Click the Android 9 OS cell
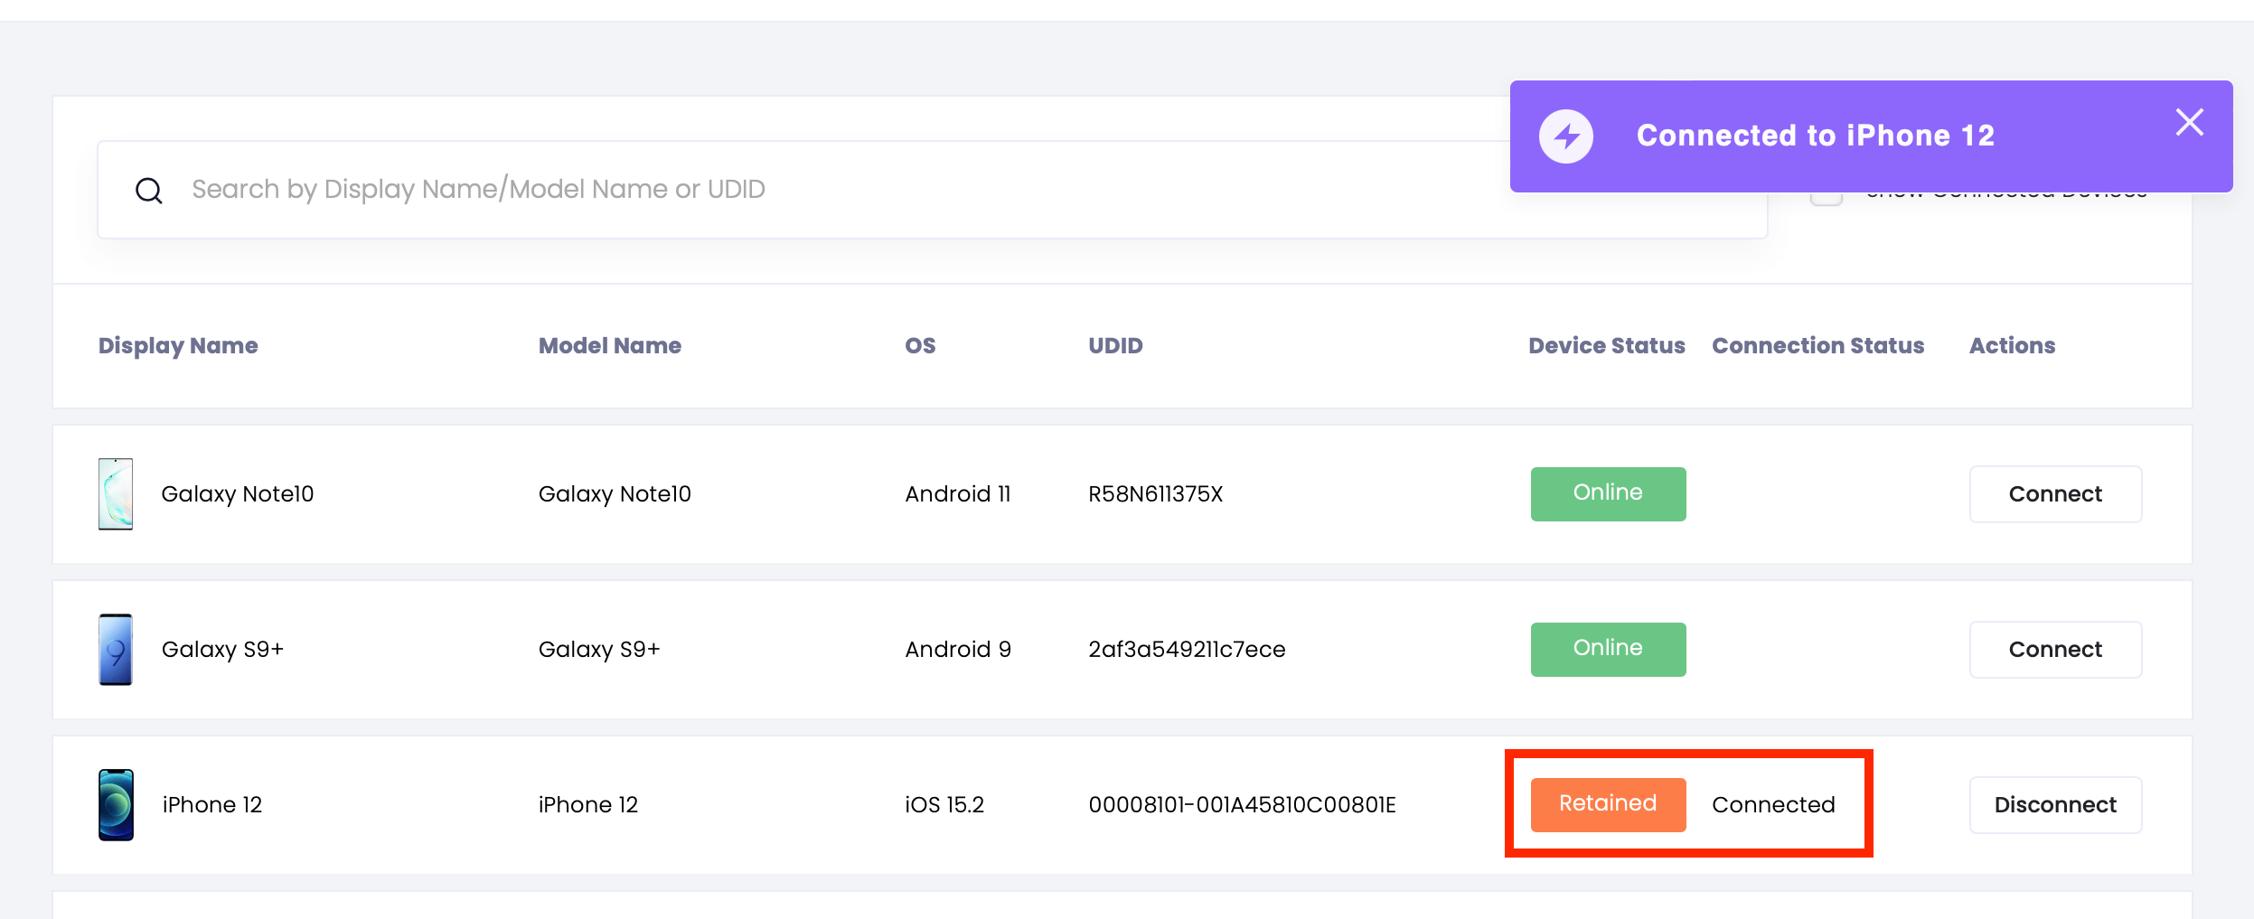Image resolution: width=2254 pixels, height=919 pixels. 958,650
